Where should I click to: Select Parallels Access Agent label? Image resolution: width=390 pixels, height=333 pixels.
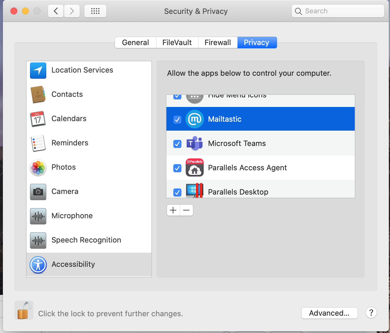click(247, 168)
